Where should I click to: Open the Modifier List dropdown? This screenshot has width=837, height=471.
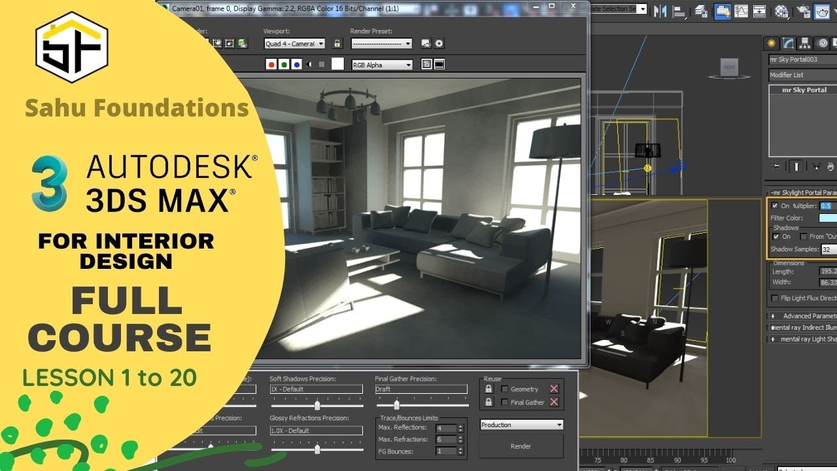(x=803, y=75)
